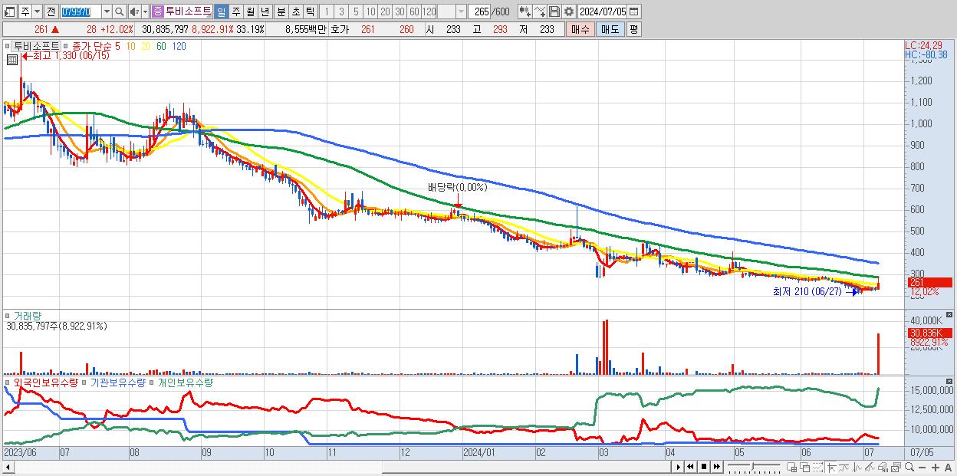
Task: Click the trendline drawing tool icon
Action: (844, 467)
